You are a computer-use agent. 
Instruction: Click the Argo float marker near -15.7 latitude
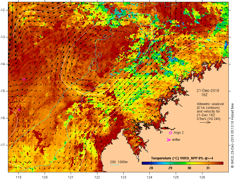19,110
